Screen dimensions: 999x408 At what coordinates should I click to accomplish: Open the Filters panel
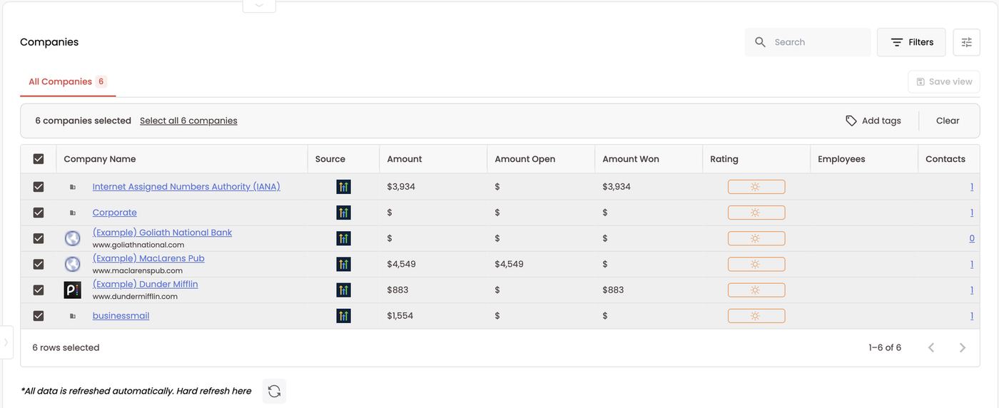point(911,42)
